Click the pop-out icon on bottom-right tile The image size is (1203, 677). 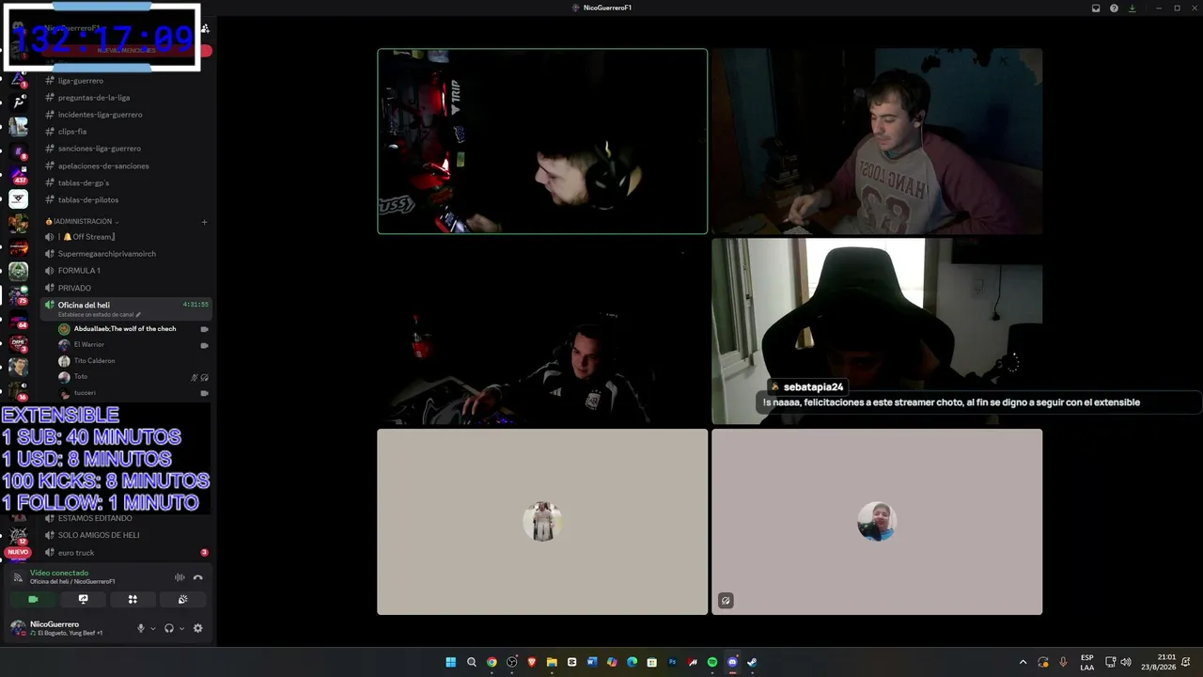click(x=726, y=600)
